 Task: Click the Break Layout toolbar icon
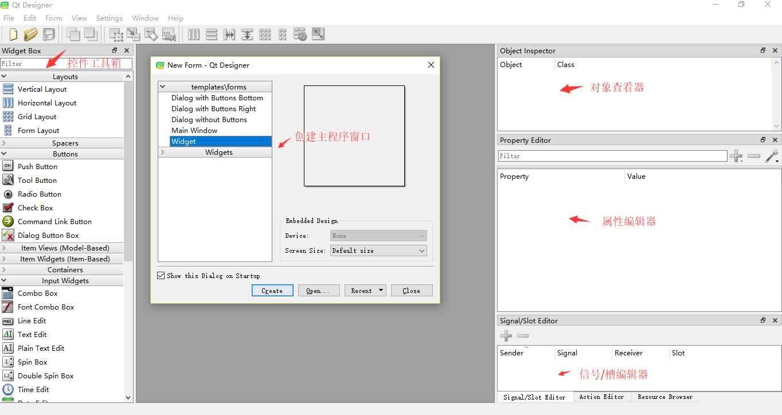point(300,34)
